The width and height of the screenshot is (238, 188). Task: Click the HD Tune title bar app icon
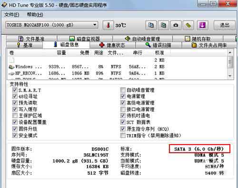click(x=4, y=5)
